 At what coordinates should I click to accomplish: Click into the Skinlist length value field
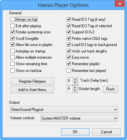click(70, 89)
